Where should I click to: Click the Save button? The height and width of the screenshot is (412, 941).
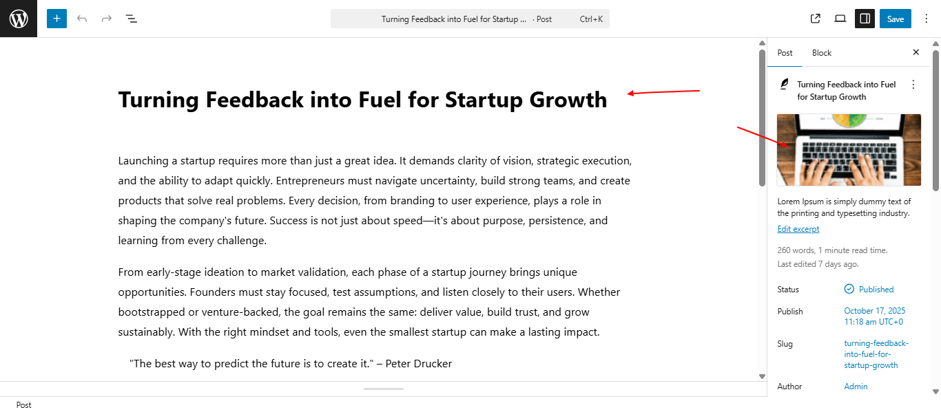895,19
